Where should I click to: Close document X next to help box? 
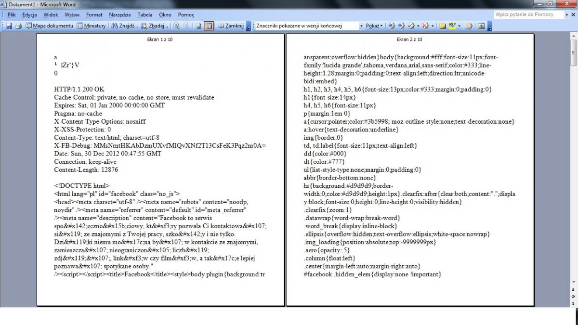click(x=574, y=14)
